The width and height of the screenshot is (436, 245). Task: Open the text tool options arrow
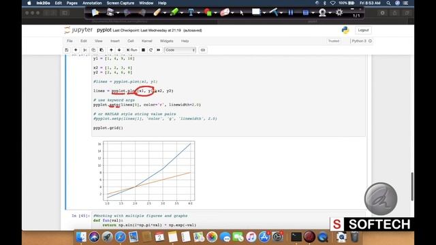pyautogui.click(x=198, y=13)
